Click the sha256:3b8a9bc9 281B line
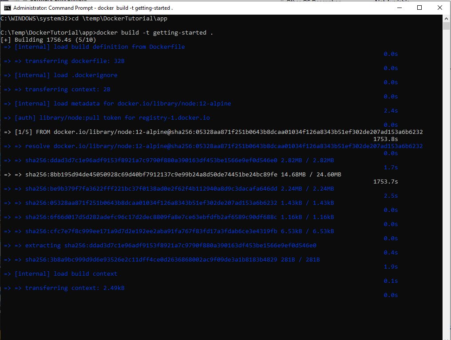Viewport: 451px width, 340px height. 162,260
